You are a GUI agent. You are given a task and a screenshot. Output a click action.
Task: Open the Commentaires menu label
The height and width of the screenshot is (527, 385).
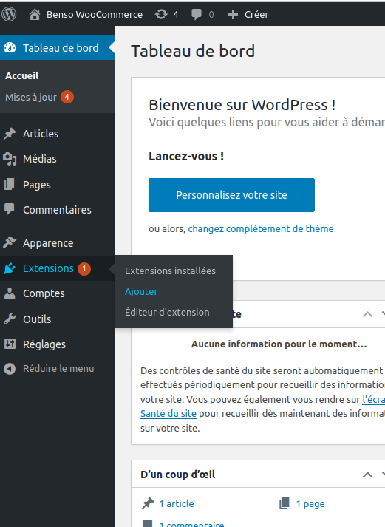coord(57,210)
